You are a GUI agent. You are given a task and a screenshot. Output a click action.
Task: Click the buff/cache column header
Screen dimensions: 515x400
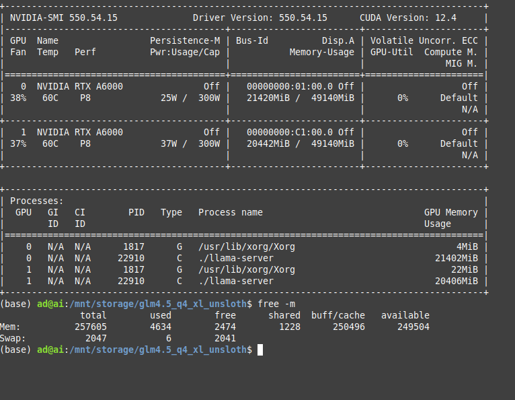click(338, 315)
